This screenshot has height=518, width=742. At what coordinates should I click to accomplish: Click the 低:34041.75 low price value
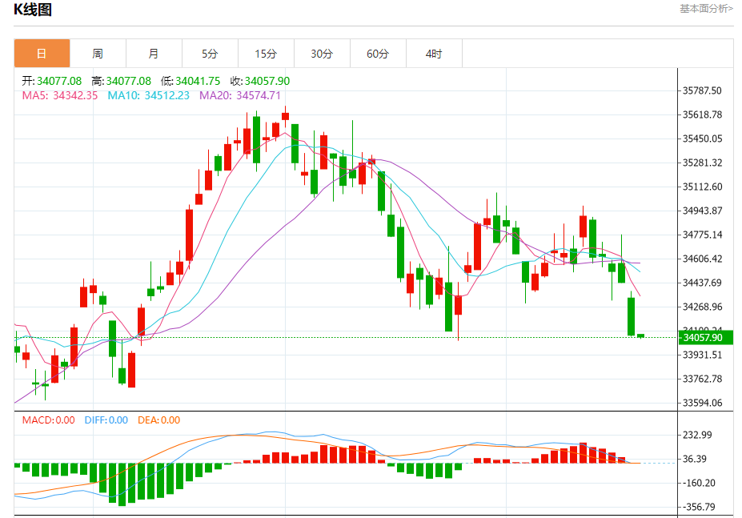coord(191,81)
